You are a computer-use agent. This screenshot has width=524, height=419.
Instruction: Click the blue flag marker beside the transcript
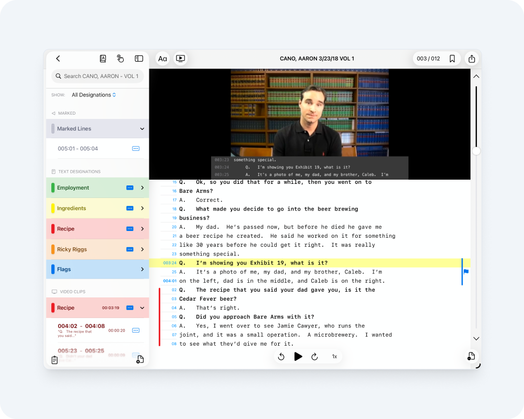[x=466, y=271]
